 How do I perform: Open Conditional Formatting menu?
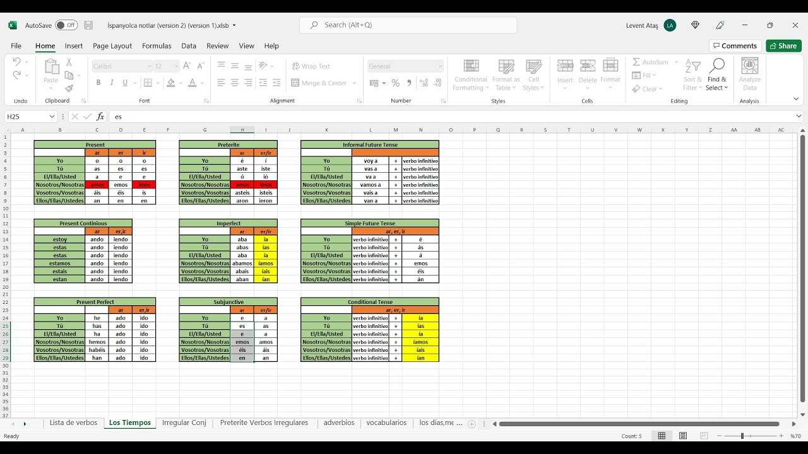[471, 75]
